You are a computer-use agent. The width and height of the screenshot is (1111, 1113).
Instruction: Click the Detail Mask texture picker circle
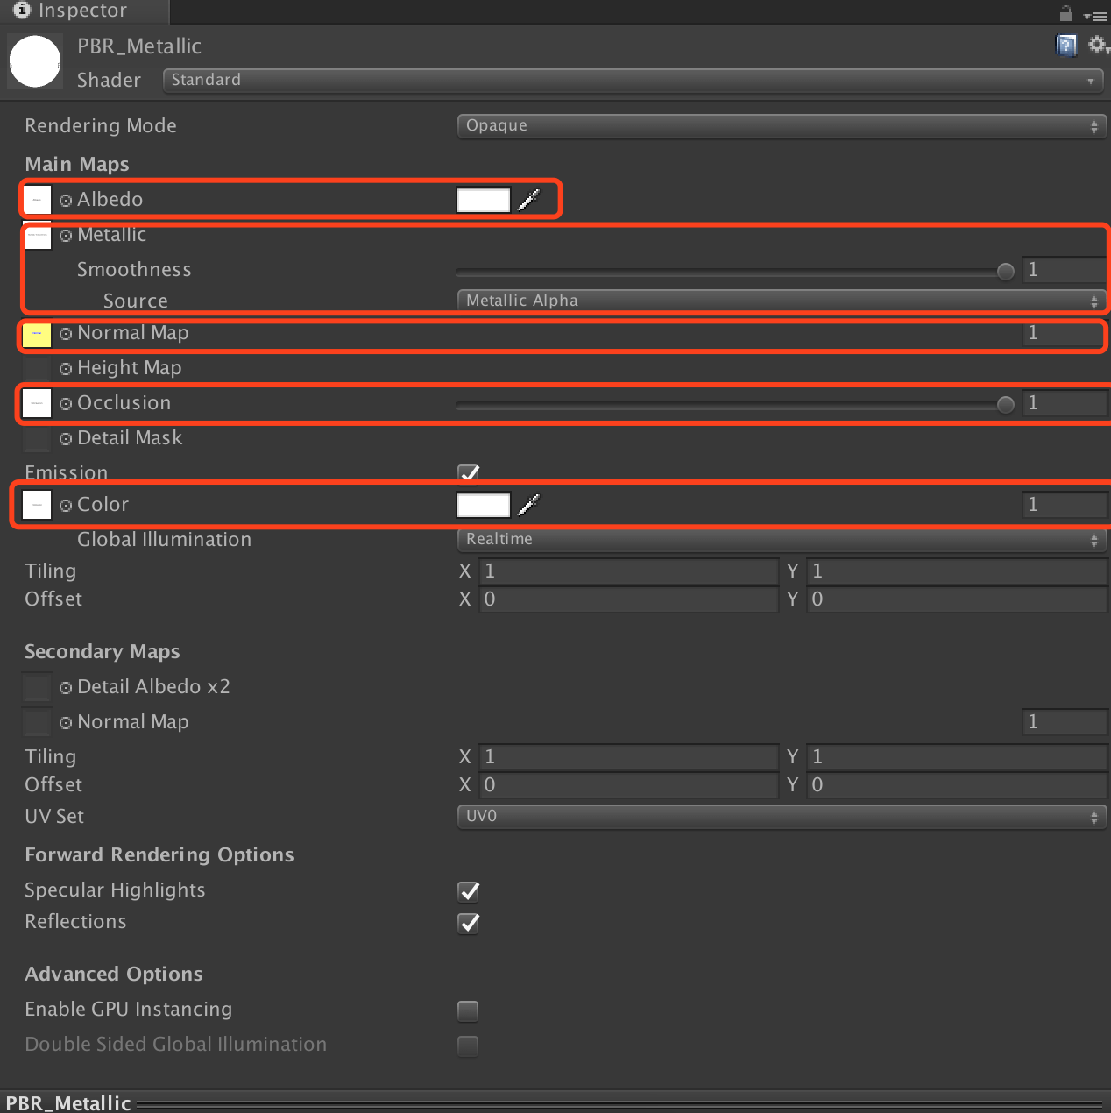click(x=66, y=439)
